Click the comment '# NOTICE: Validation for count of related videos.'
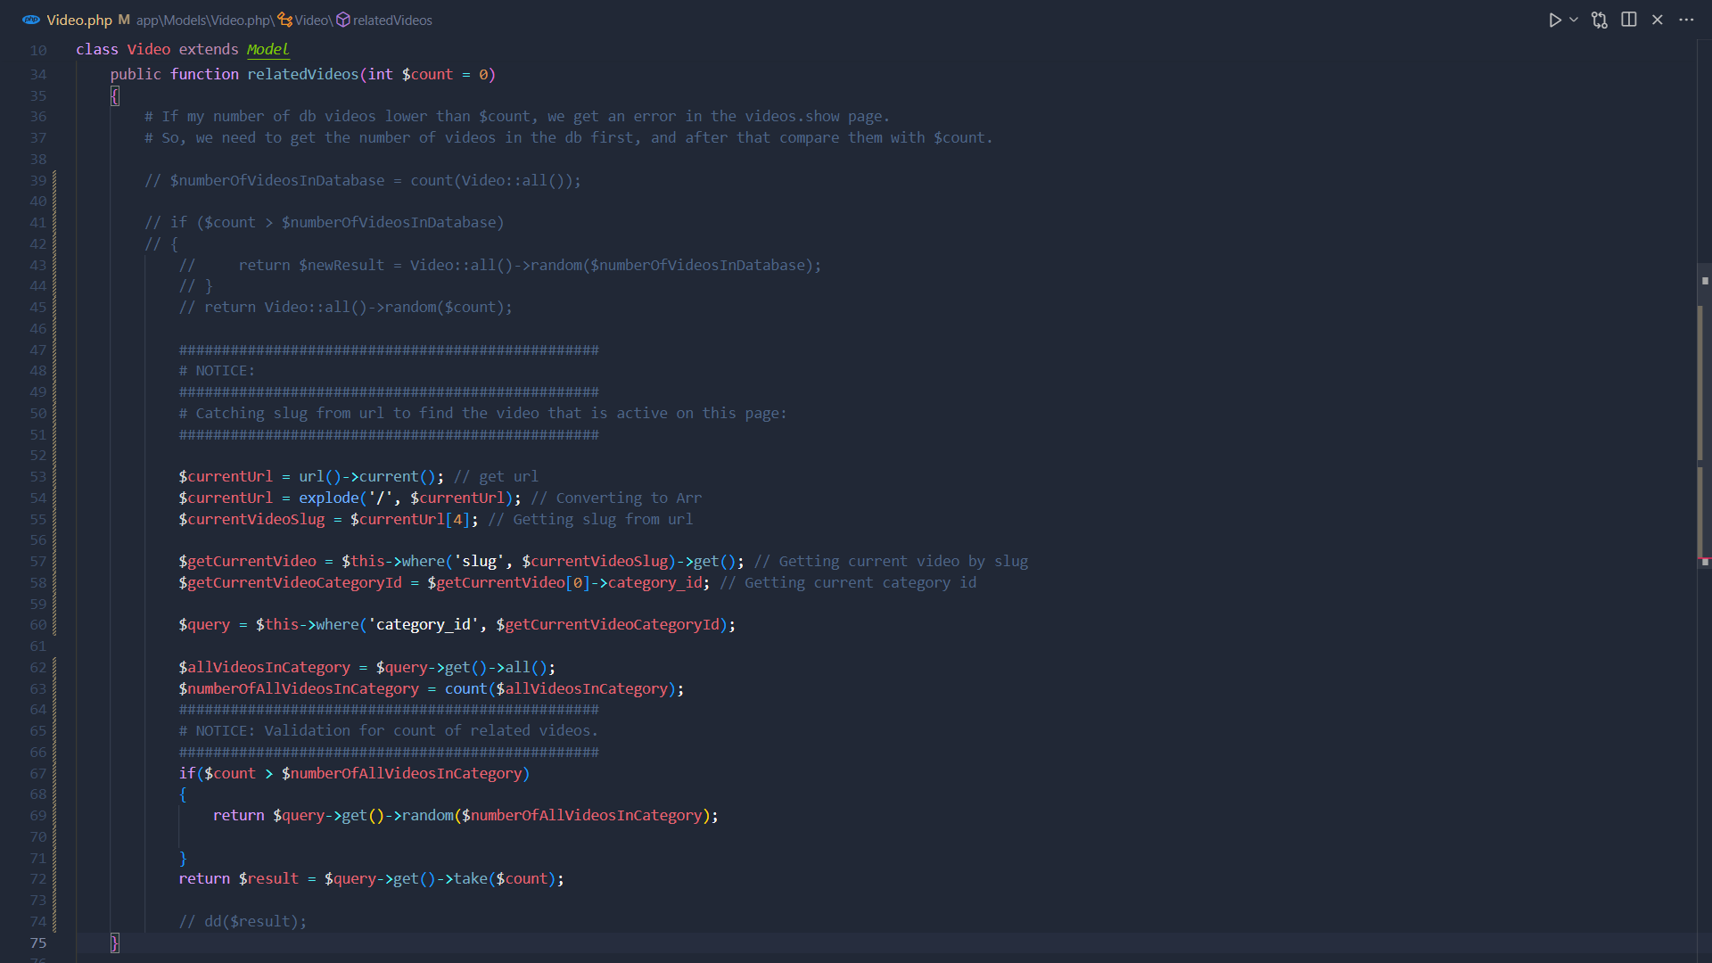1712x963 pixels. point(389,730)
